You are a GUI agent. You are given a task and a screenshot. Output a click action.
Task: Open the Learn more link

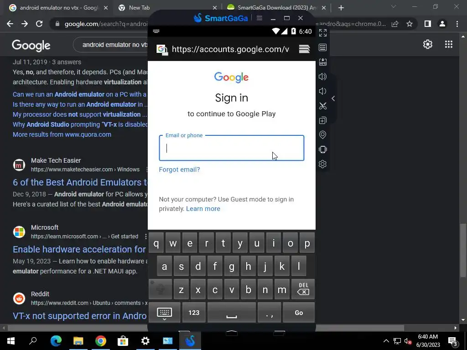pos(203,209)
